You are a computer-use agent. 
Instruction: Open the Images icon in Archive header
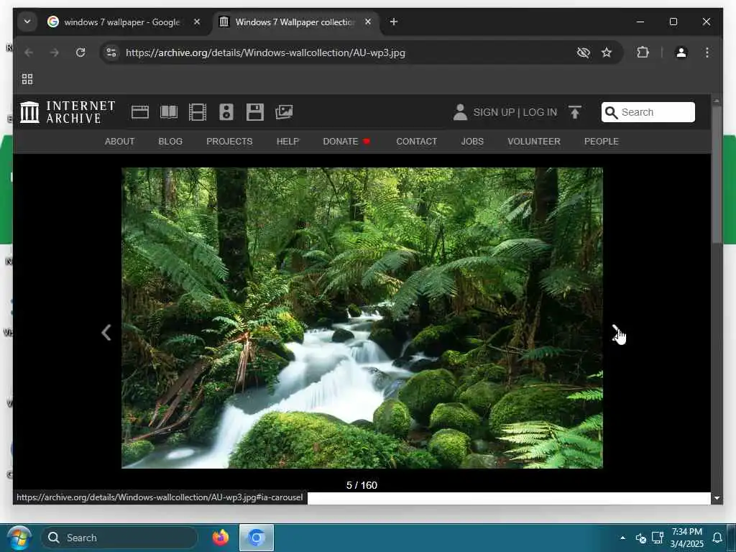(x=284, y=112)
